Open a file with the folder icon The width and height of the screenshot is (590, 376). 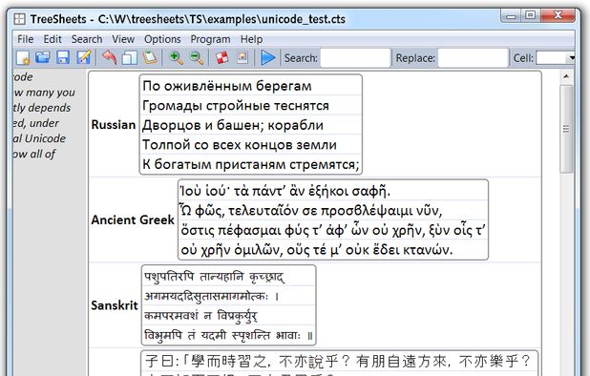(43, 58)
